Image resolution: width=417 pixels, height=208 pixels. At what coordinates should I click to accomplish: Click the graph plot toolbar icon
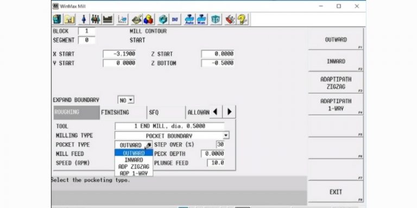(x=123, y=19)
